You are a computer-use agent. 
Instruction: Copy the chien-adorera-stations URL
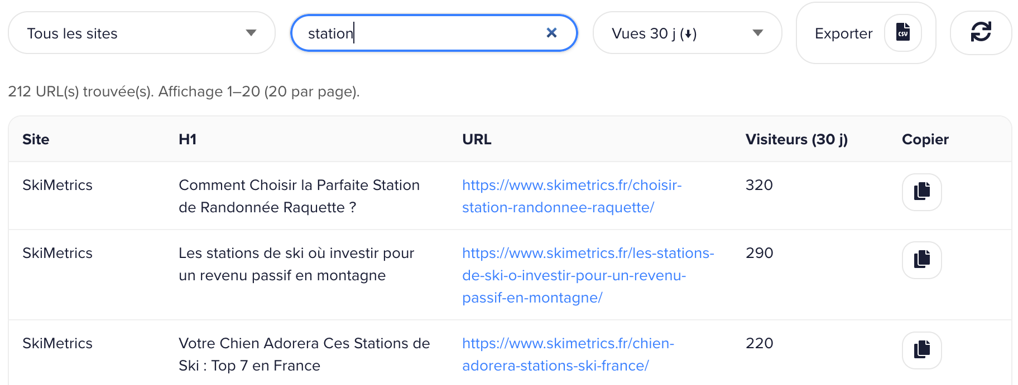click(921, 350)
